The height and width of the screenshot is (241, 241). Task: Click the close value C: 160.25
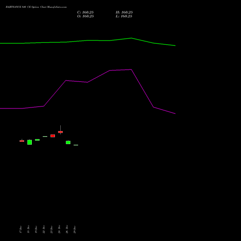pyautogui.click(x=85, y=13)
